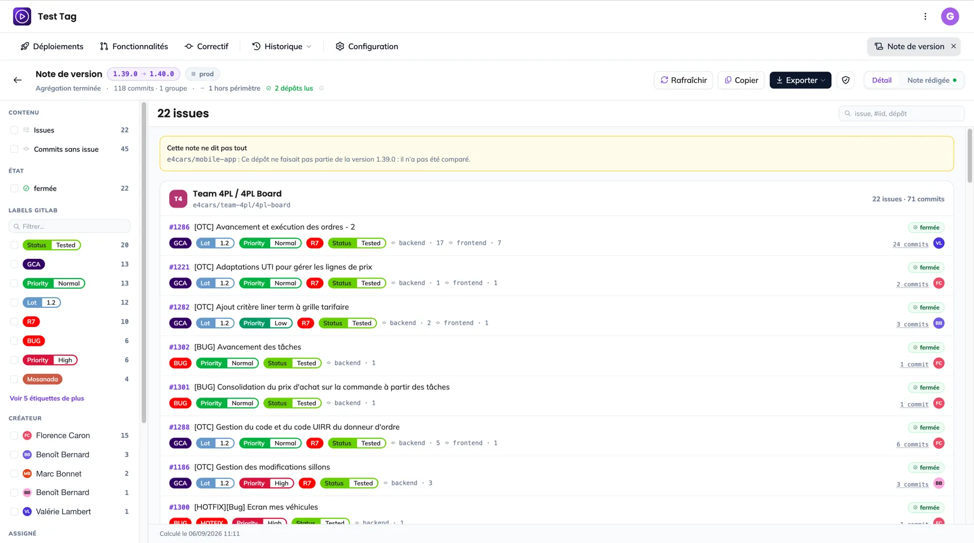Viewport: 974px width, 543px height.
Task: Open the Correctif tab
Action: (206, 46)
